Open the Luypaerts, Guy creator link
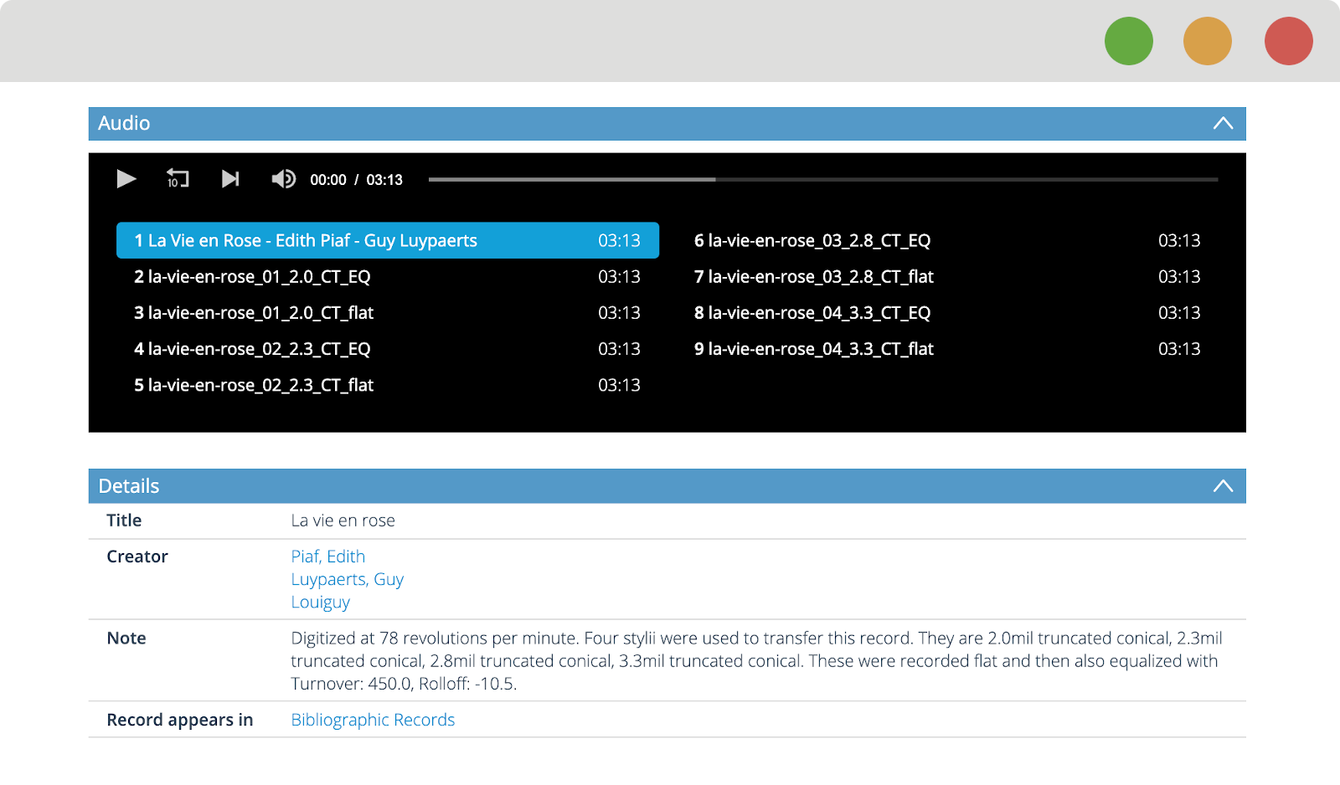The height and width of the screenshot is (785, 1340). [x=348, y=579]
